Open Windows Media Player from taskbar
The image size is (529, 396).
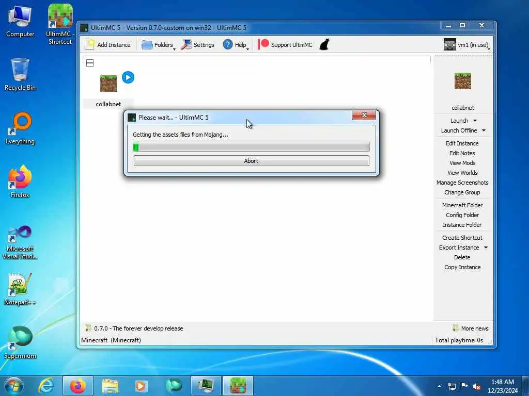(x=142, y=386)
